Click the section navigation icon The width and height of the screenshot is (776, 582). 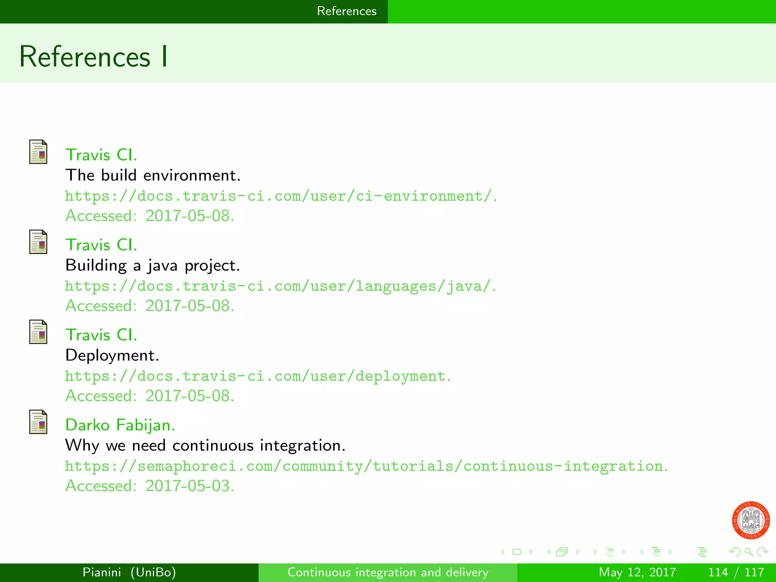coord(656,552)
